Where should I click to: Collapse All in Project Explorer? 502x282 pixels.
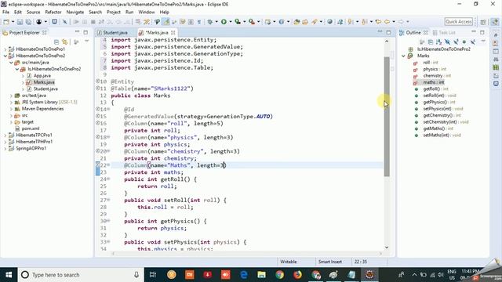tap(56, 42)
